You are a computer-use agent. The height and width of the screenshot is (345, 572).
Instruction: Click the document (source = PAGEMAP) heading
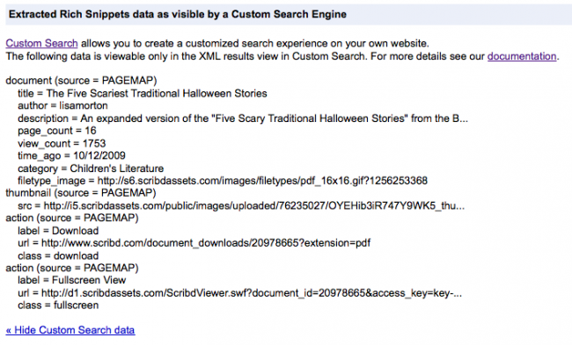coord(81,81)
